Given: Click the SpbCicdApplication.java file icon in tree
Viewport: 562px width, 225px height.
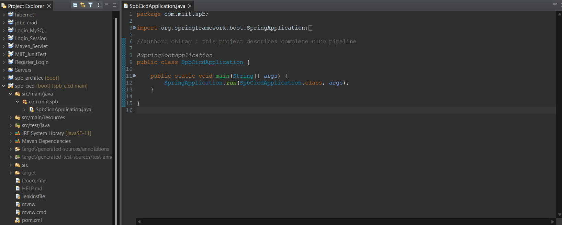Looking at the screenshot, I should click(x=31, y=110).
